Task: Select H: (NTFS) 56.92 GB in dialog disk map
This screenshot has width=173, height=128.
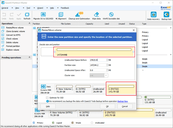Action: coord(83,89)
